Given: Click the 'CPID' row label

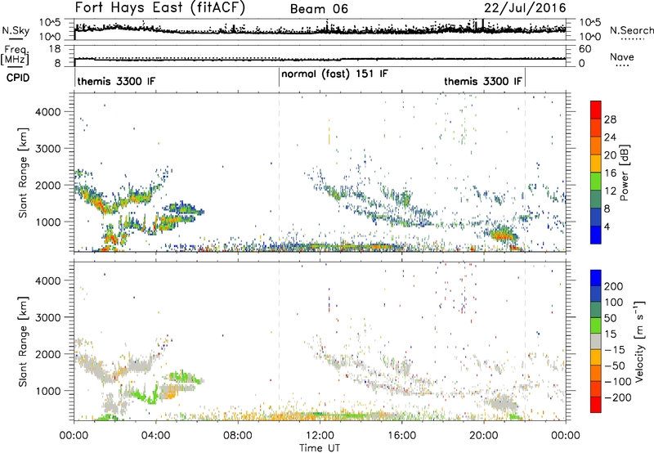Looking at the screenshot, I should (18, 78).
